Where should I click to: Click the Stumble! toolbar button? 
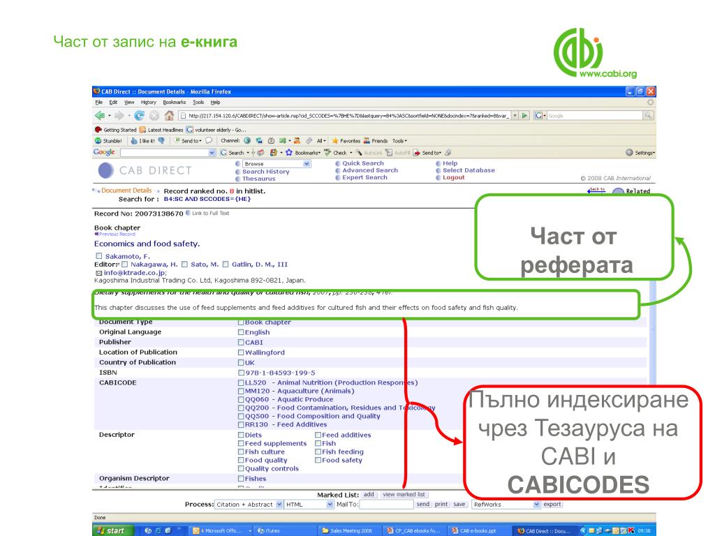point(108,141)
